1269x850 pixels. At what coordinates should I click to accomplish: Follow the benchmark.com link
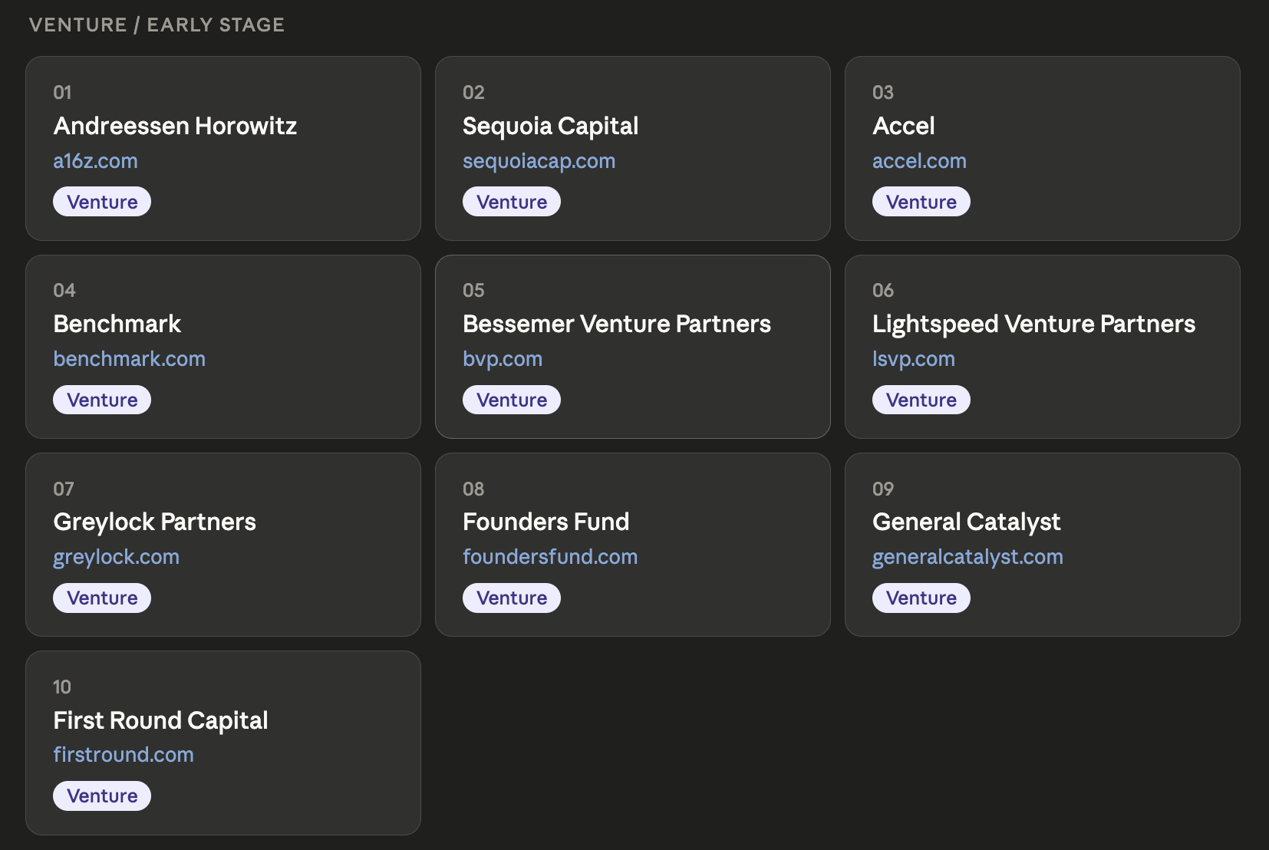coord(129,359)
